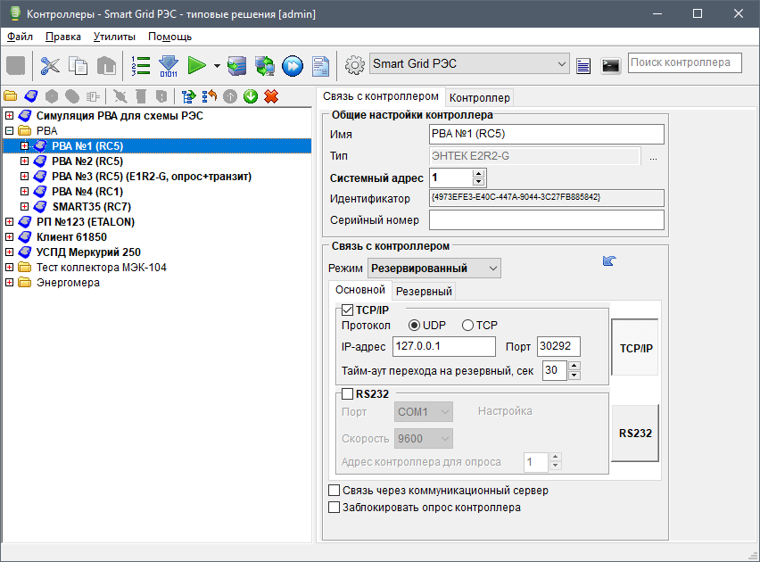Click the numbered list icon in toolbar
Image resolution: width=760 pixels, height=562 pixels.
[140, 65]
